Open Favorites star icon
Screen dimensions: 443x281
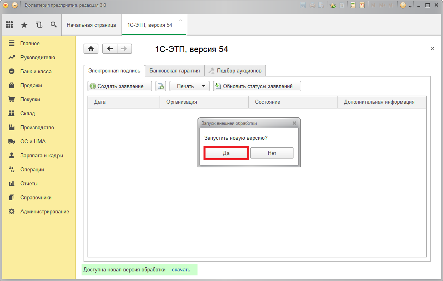point(24,25)
